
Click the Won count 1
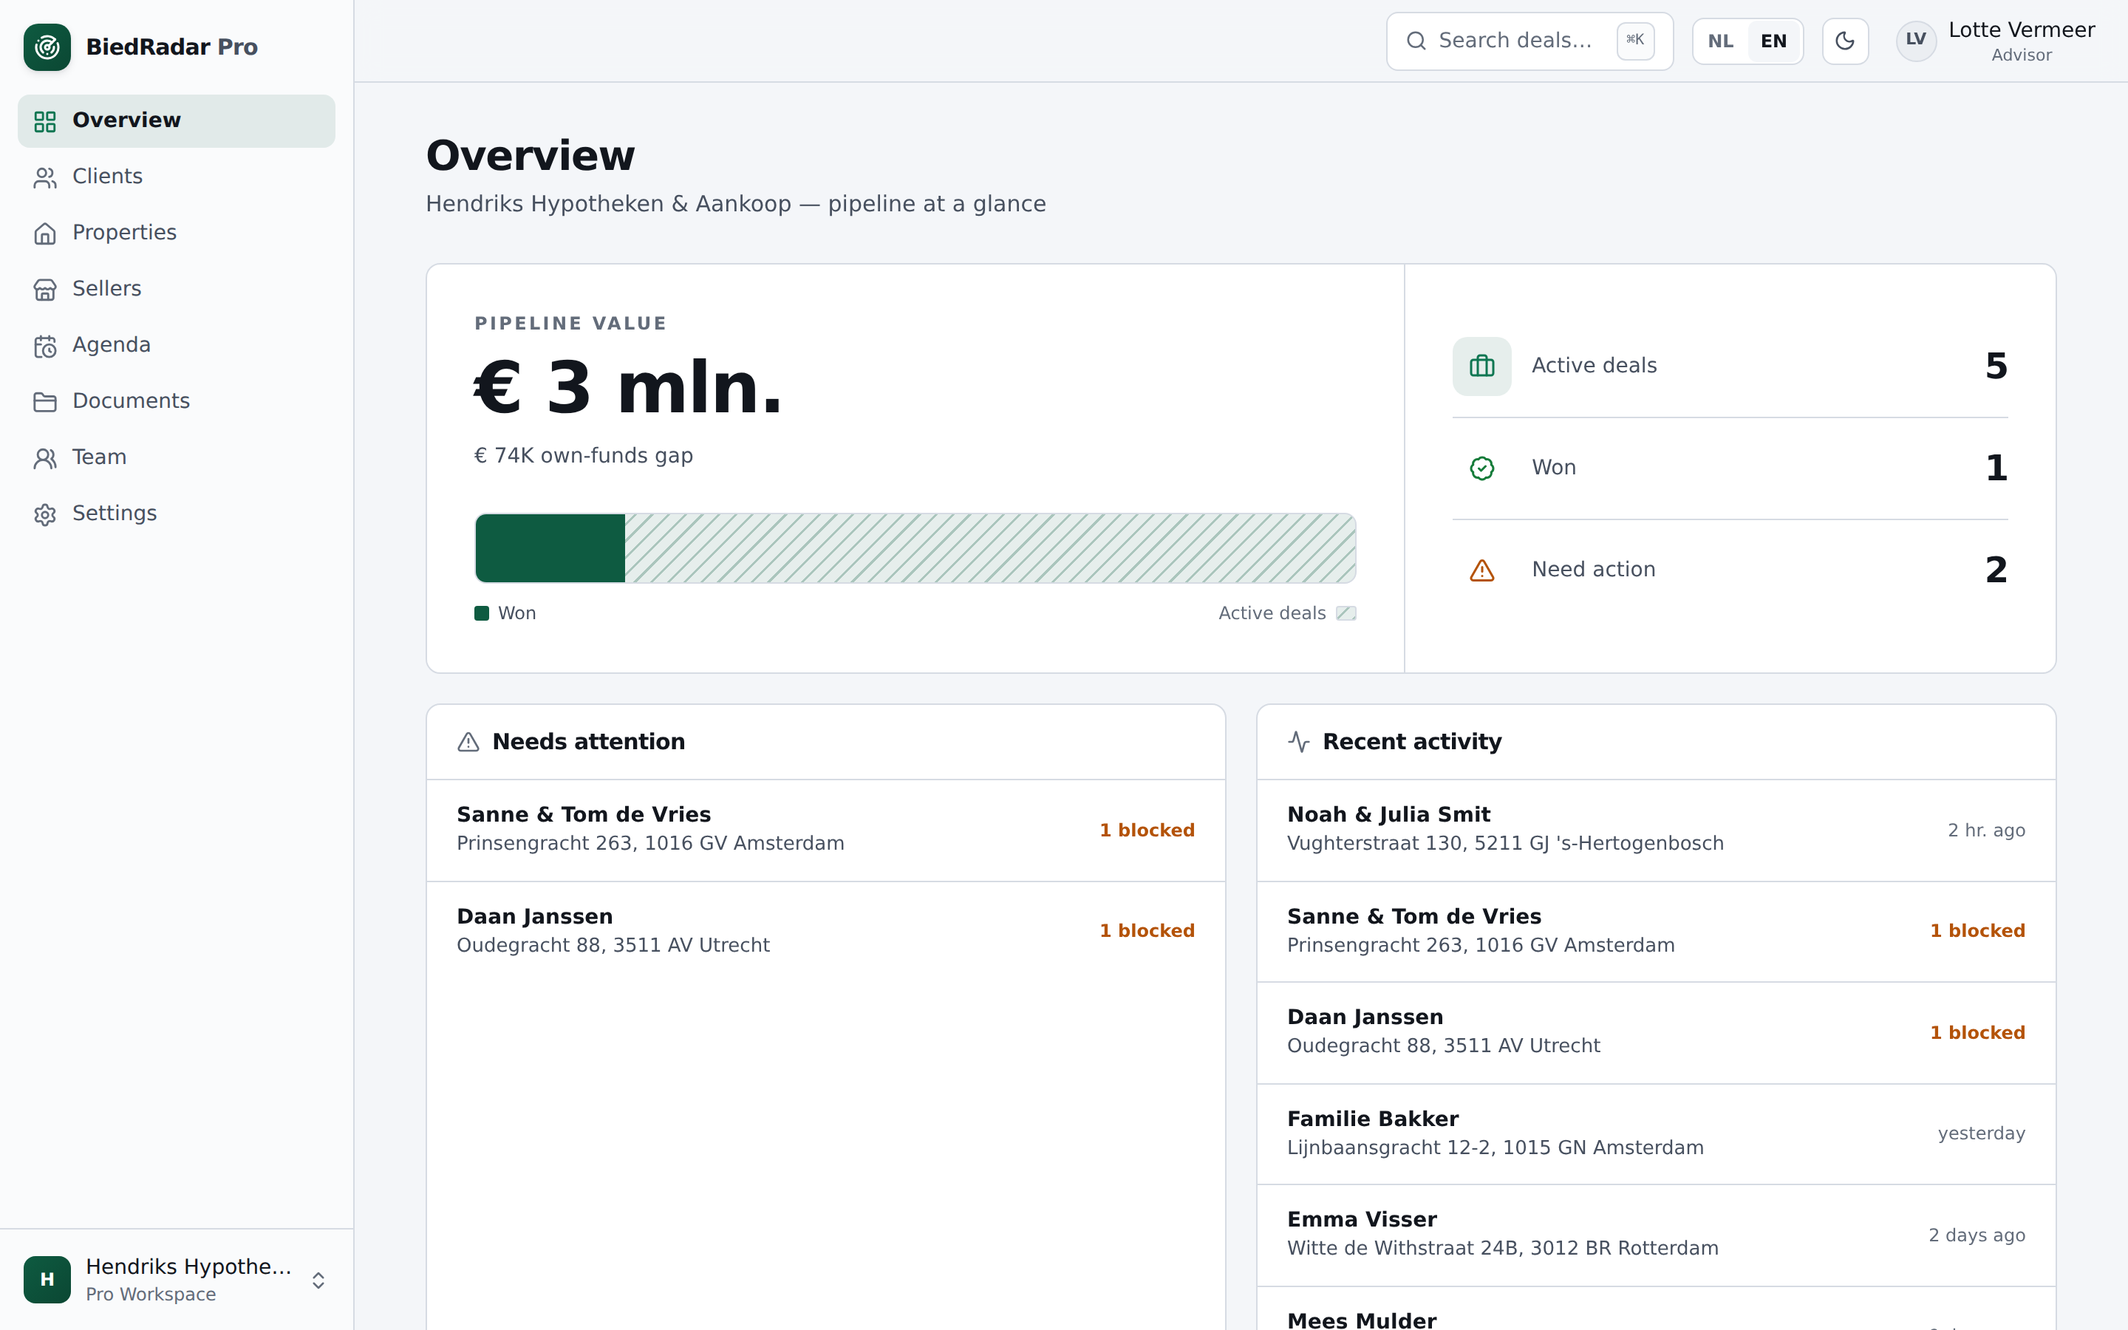(1996, 468)
